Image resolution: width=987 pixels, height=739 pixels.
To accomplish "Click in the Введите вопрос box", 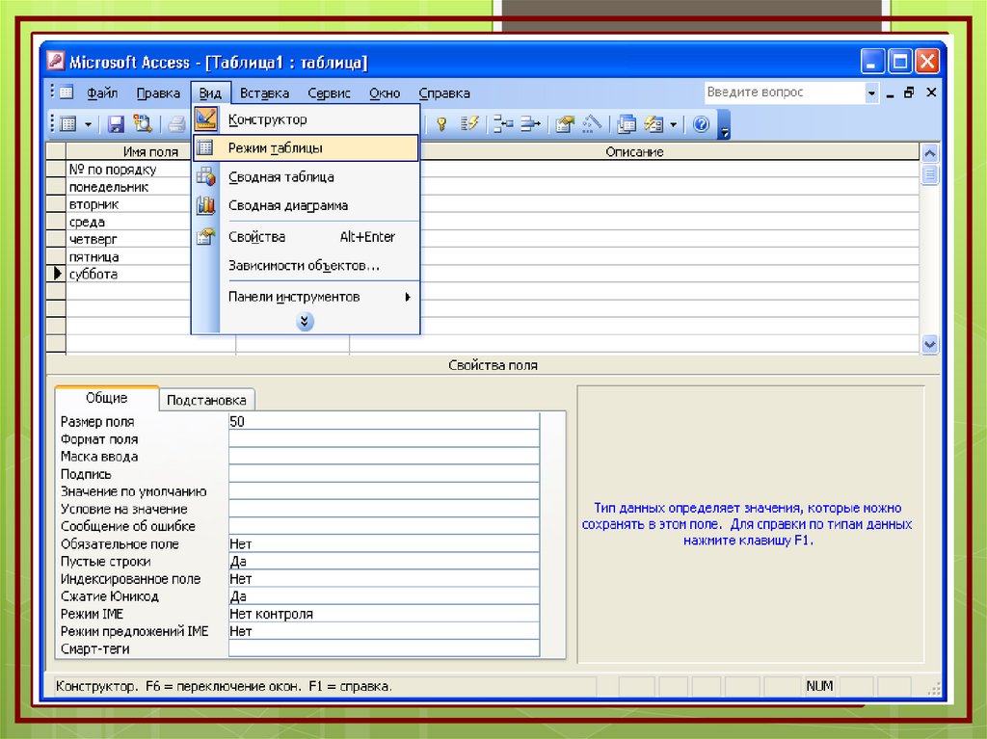I will tap(783, 92).
